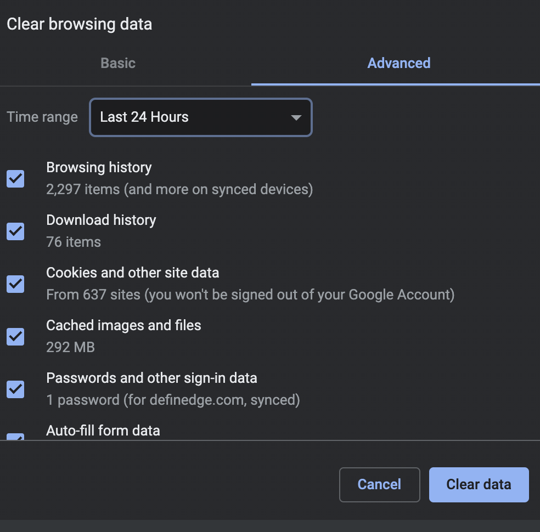Click the Clear browsing data dialog title

pyautogui.click(x=79, y=24)
